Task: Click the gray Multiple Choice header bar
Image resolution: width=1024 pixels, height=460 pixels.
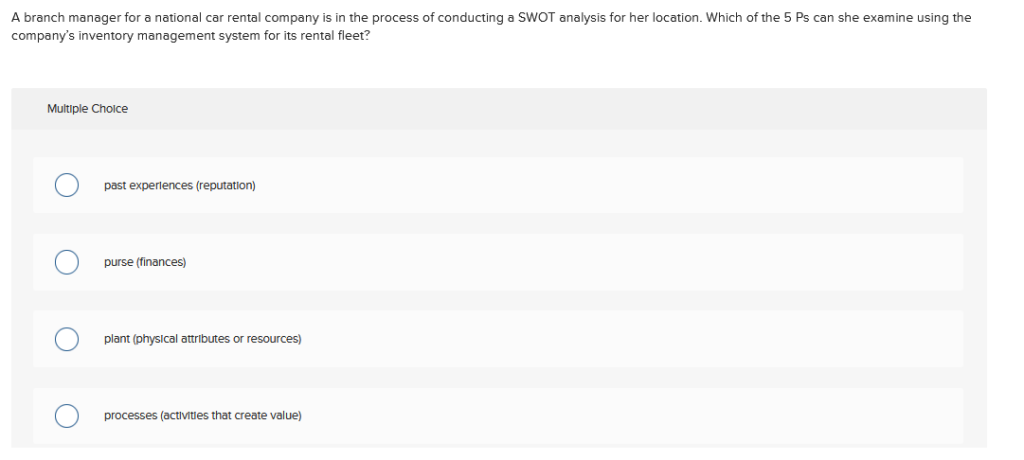Action: click(x=499, y=109)
